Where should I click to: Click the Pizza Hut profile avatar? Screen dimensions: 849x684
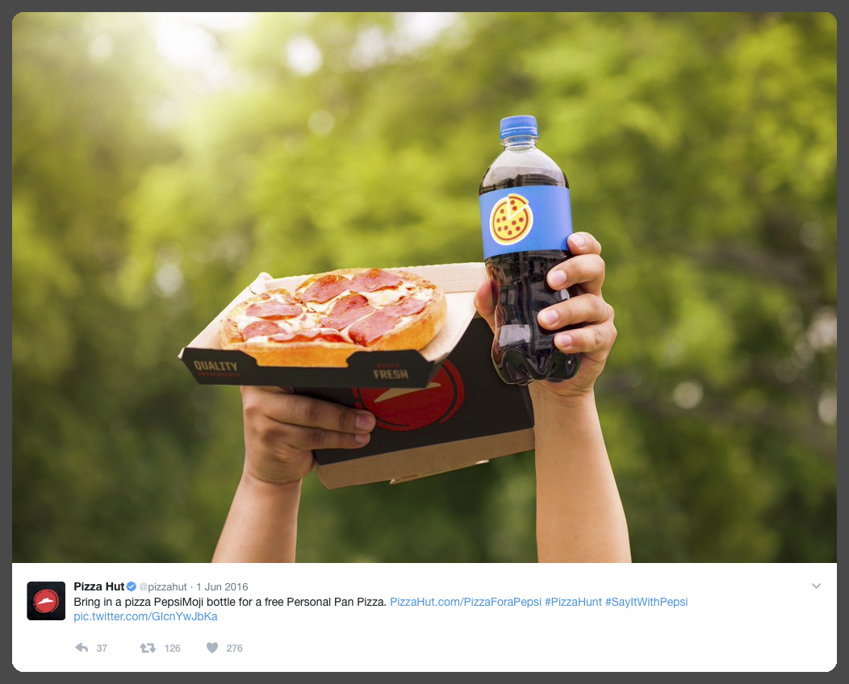46,601
